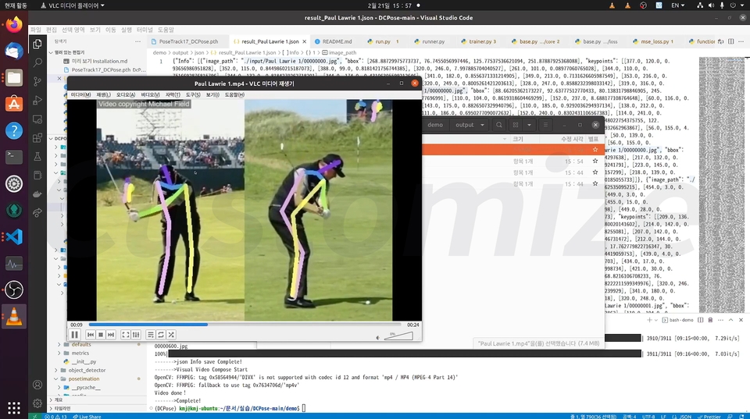Click Live Share in status bar

tap(87, 416)
